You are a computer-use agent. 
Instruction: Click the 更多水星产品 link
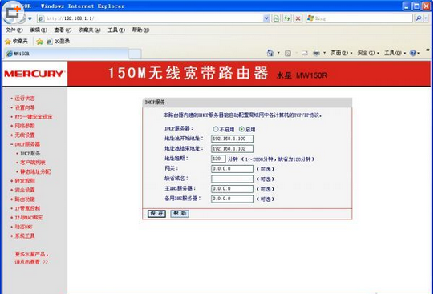click(31, 258)
